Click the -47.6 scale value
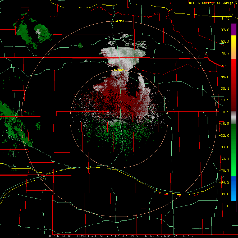 pos(224,147)
